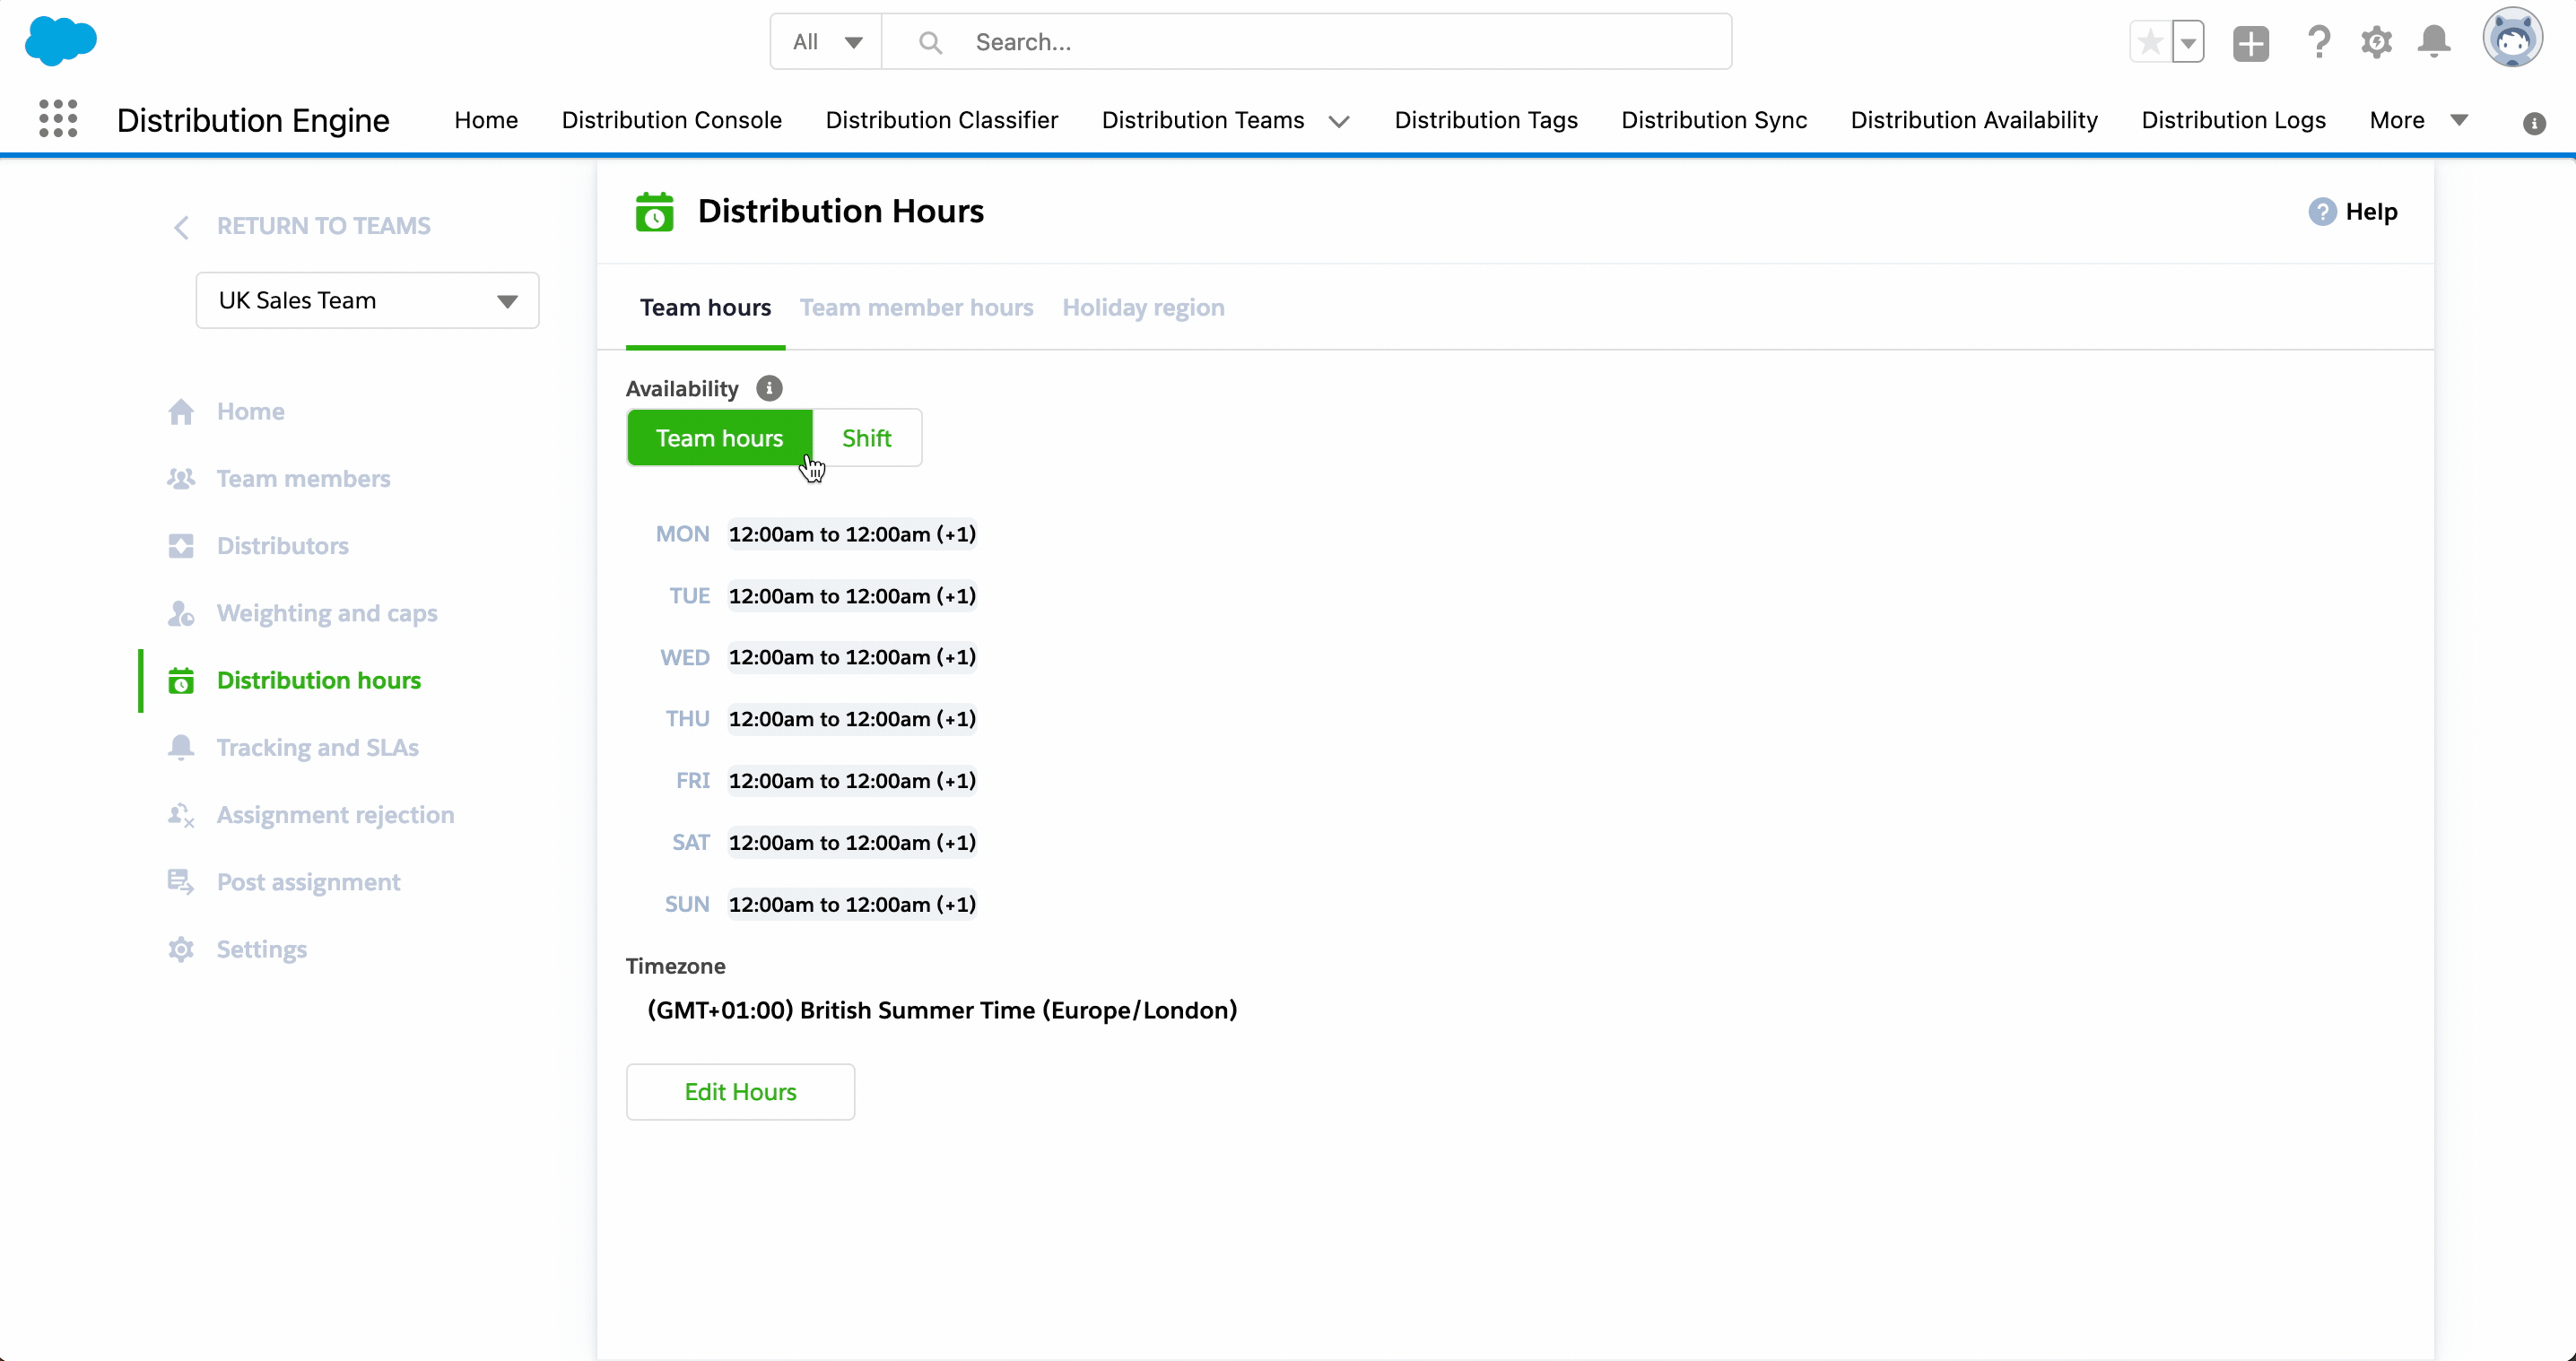Viewport: 2576px width, 1361px height.
Task: Open the notifications bell
Action: click(2434, 42)
